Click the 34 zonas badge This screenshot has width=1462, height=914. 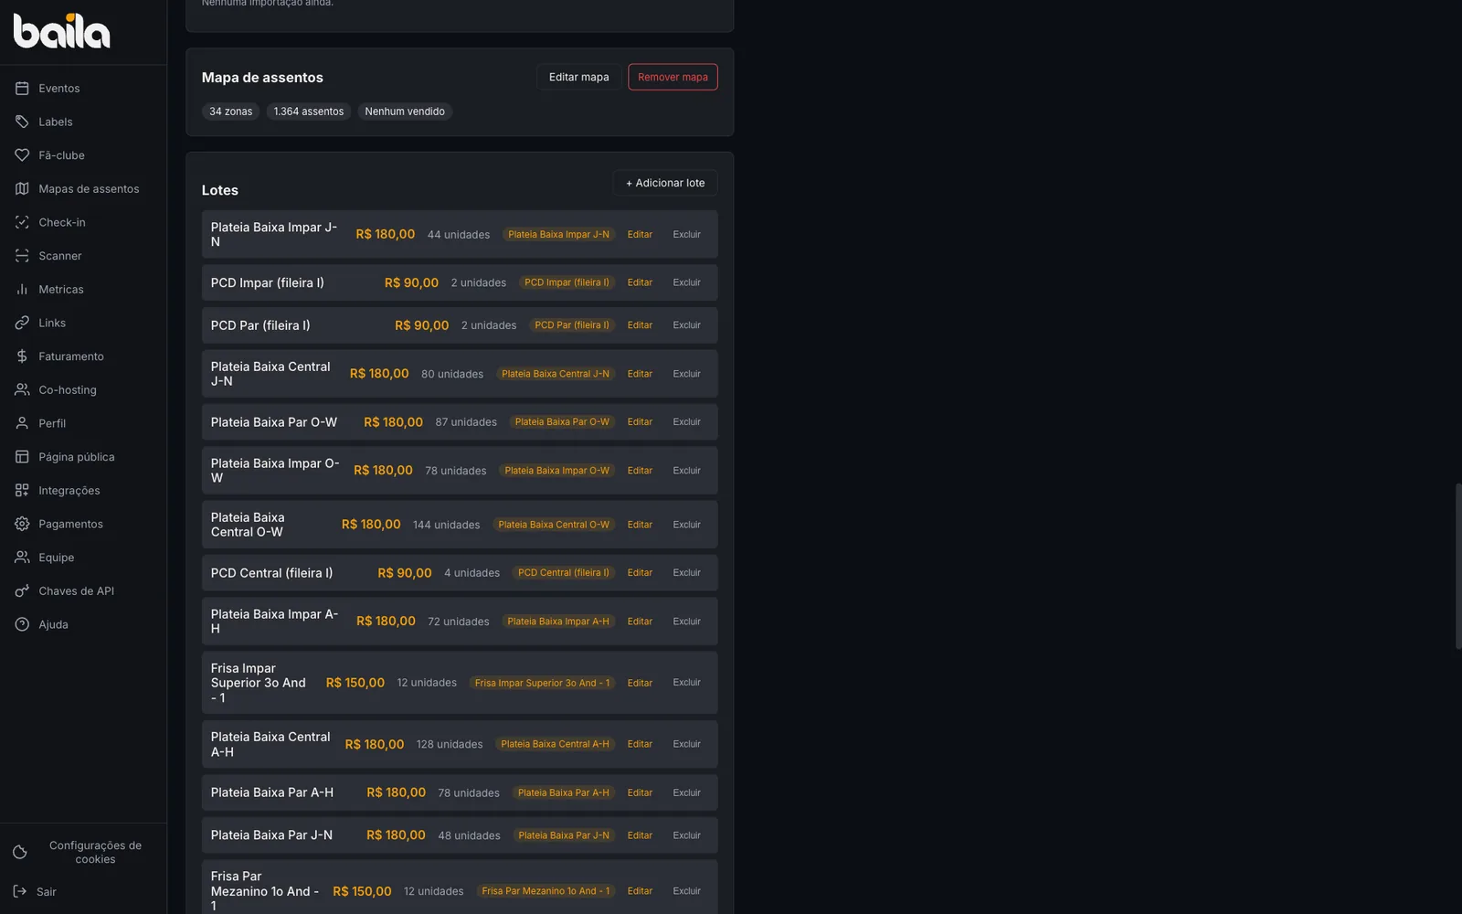[x=230, y=112]
